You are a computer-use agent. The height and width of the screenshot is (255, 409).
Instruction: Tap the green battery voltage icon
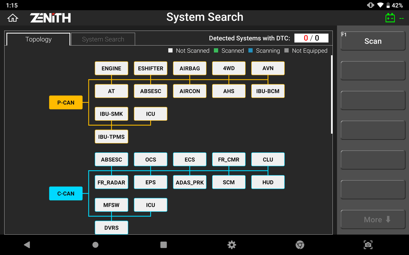tap(390, 18)
